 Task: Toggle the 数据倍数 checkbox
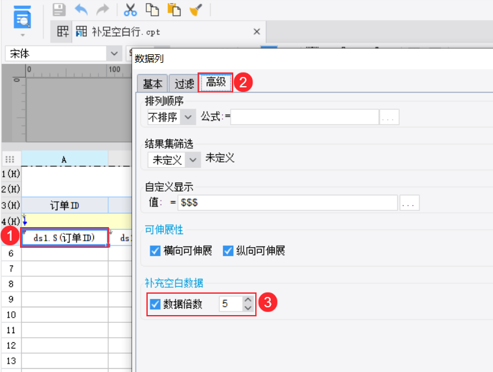(155, 304)
